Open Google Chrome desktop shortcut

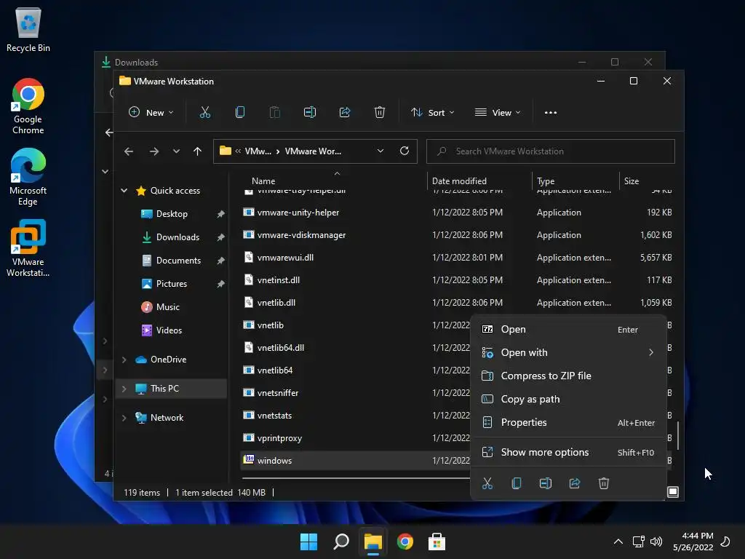(x=28, y=106)
